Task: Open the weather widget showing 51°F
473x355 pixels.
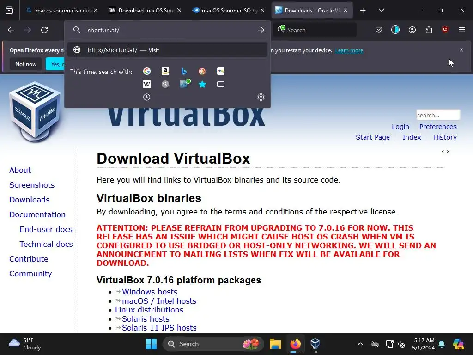Action: point(25,344)
